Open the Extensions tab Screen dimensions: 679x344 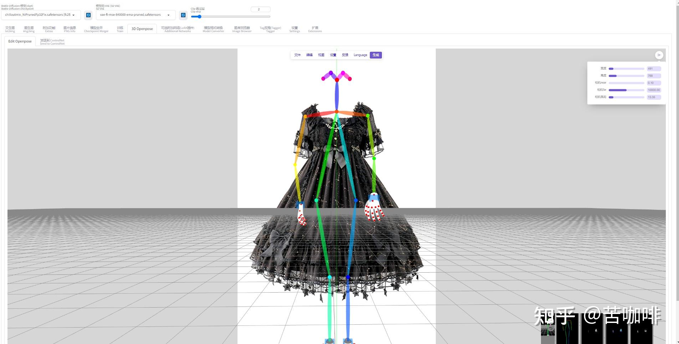(315, 29)
